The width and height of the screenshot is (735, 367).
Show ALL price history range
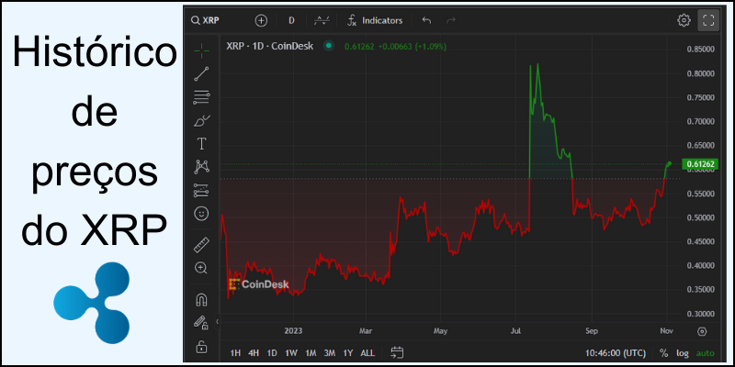click(367, 353)
